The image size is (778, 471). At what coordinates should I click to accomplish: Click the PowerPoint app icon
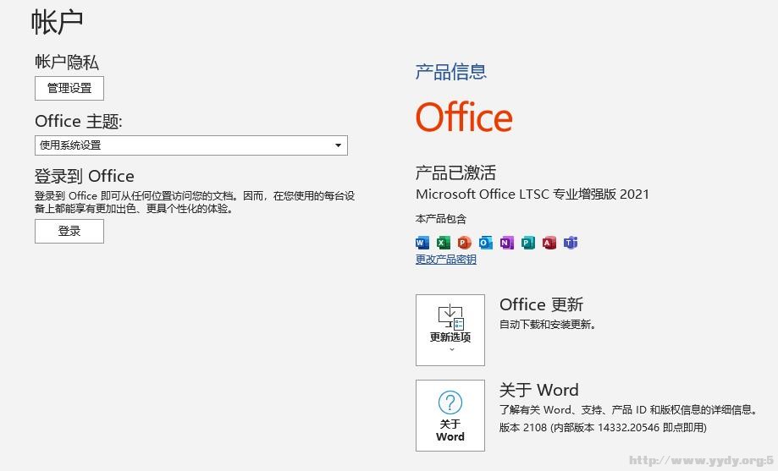tap(465, 243)
